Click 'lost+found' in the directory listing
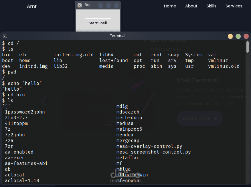The image size is (251, 187). tap(114, 60)
